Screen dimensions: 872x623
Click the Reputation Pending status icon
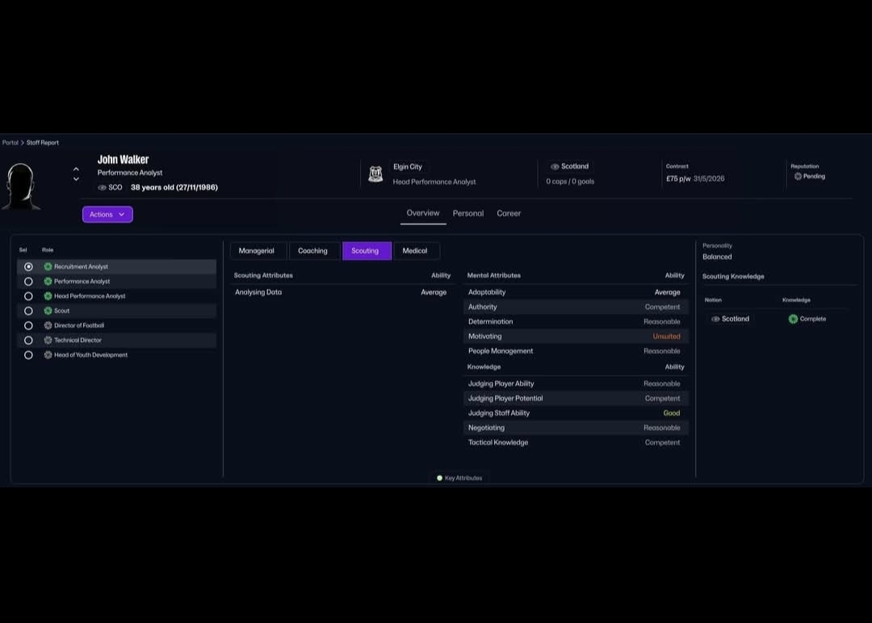[x=798, y=176]
